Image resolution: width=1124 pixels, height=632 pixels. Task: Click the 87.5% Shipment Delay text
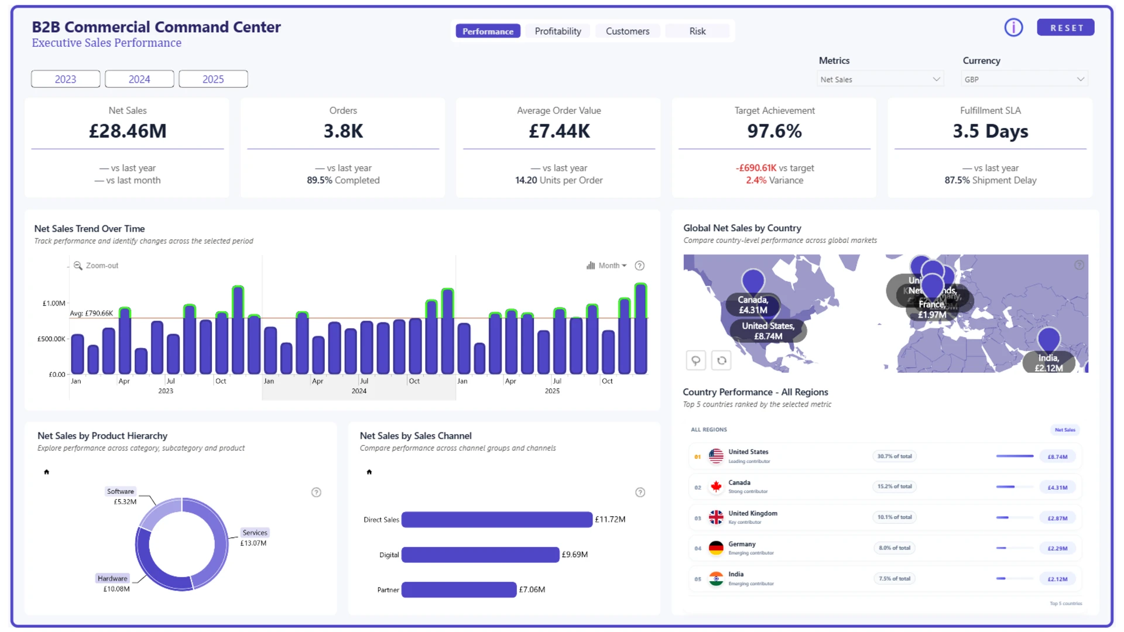click(991, 180)
